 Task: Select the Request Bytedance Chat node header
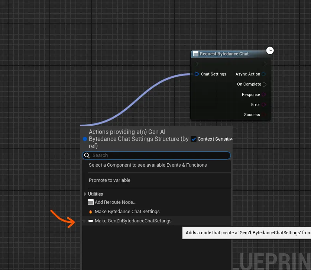231,54
